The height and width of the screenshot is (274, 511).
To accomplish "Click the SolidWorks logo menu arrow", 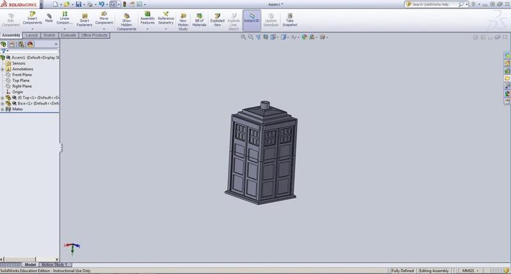I will (x=42, y=4).
